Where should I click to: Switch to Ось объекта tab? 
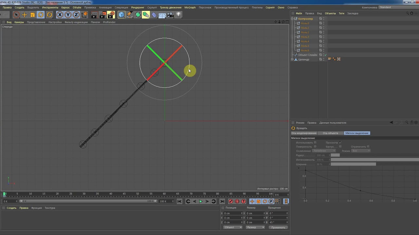click(330, 133)
